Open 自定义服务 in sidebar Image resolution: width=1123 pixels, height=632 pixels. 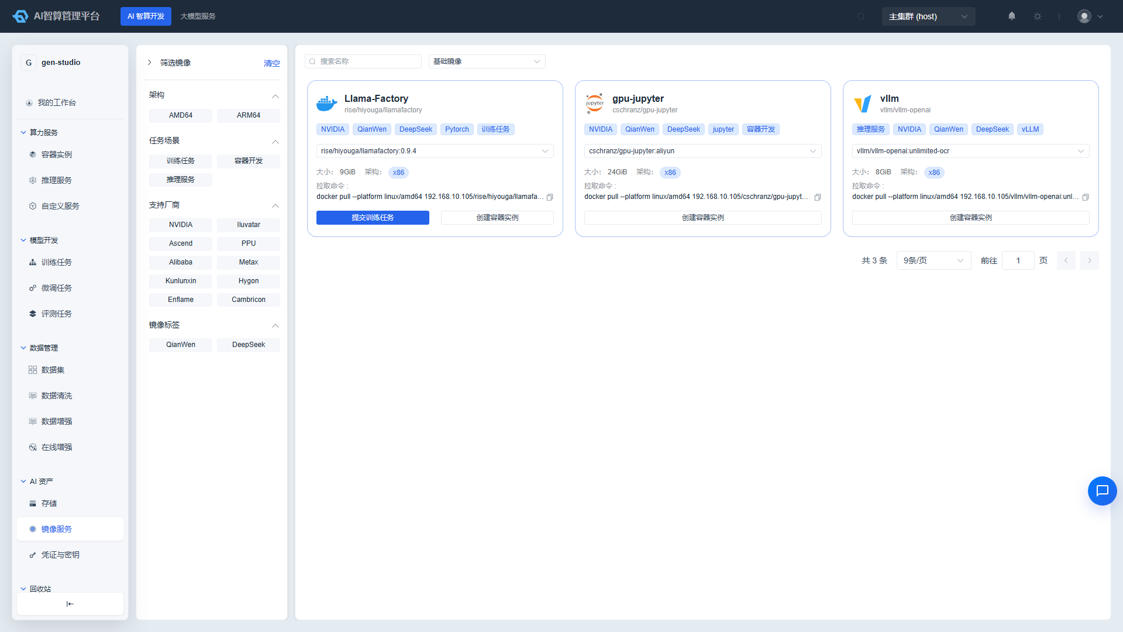(70, 206)
